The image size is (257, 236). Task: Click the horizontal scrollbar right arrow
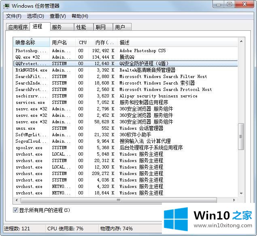click(234, 200)
